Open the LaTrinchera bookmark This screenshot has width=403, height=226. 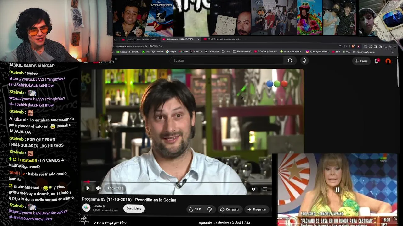[x=212, y=51]
